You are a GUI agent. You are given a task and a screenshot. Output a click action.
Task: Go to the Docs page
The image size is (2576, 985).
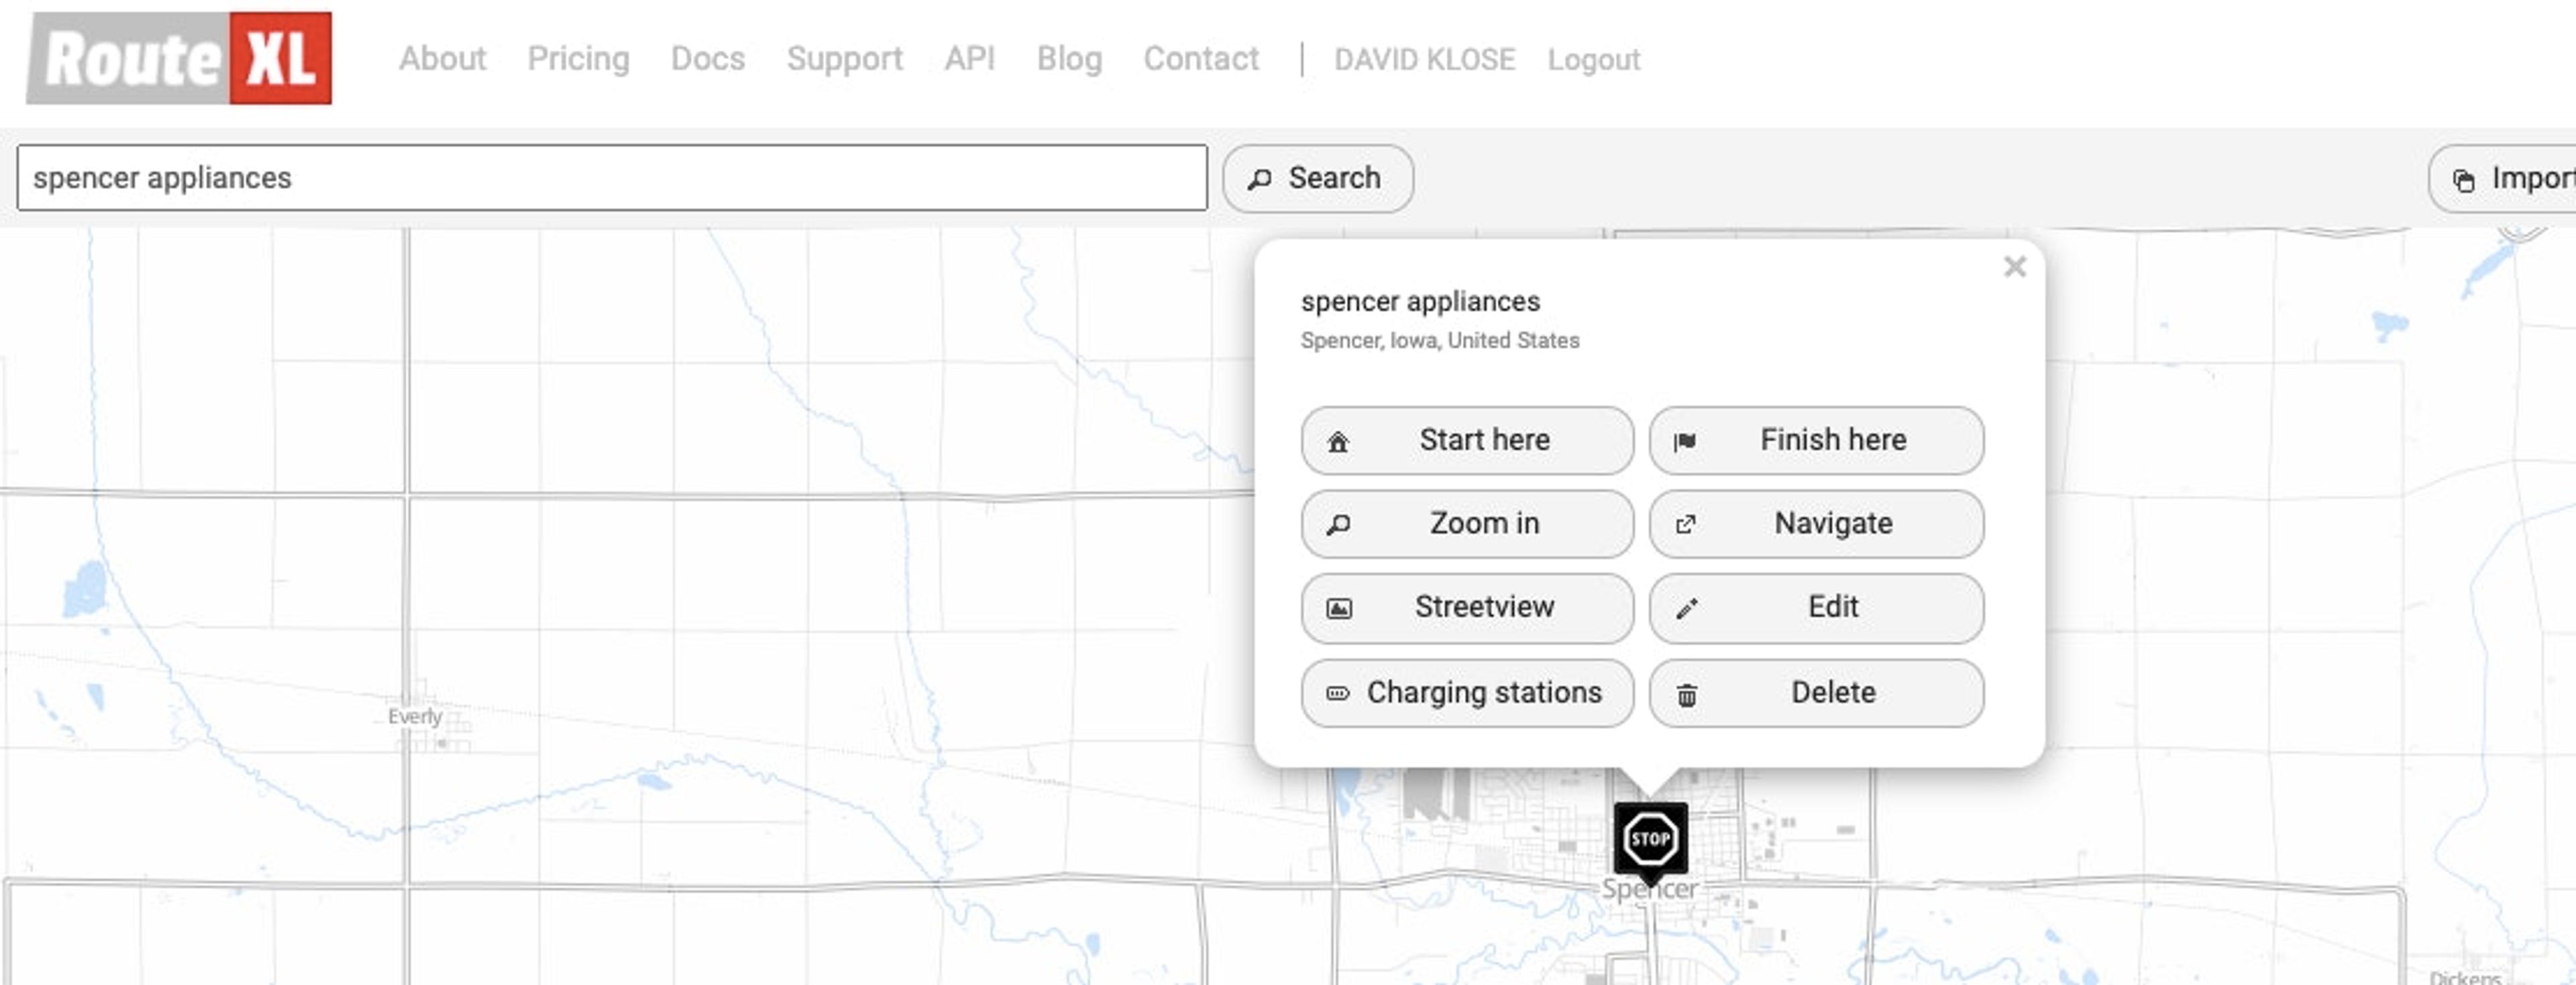tap(707, 59)
